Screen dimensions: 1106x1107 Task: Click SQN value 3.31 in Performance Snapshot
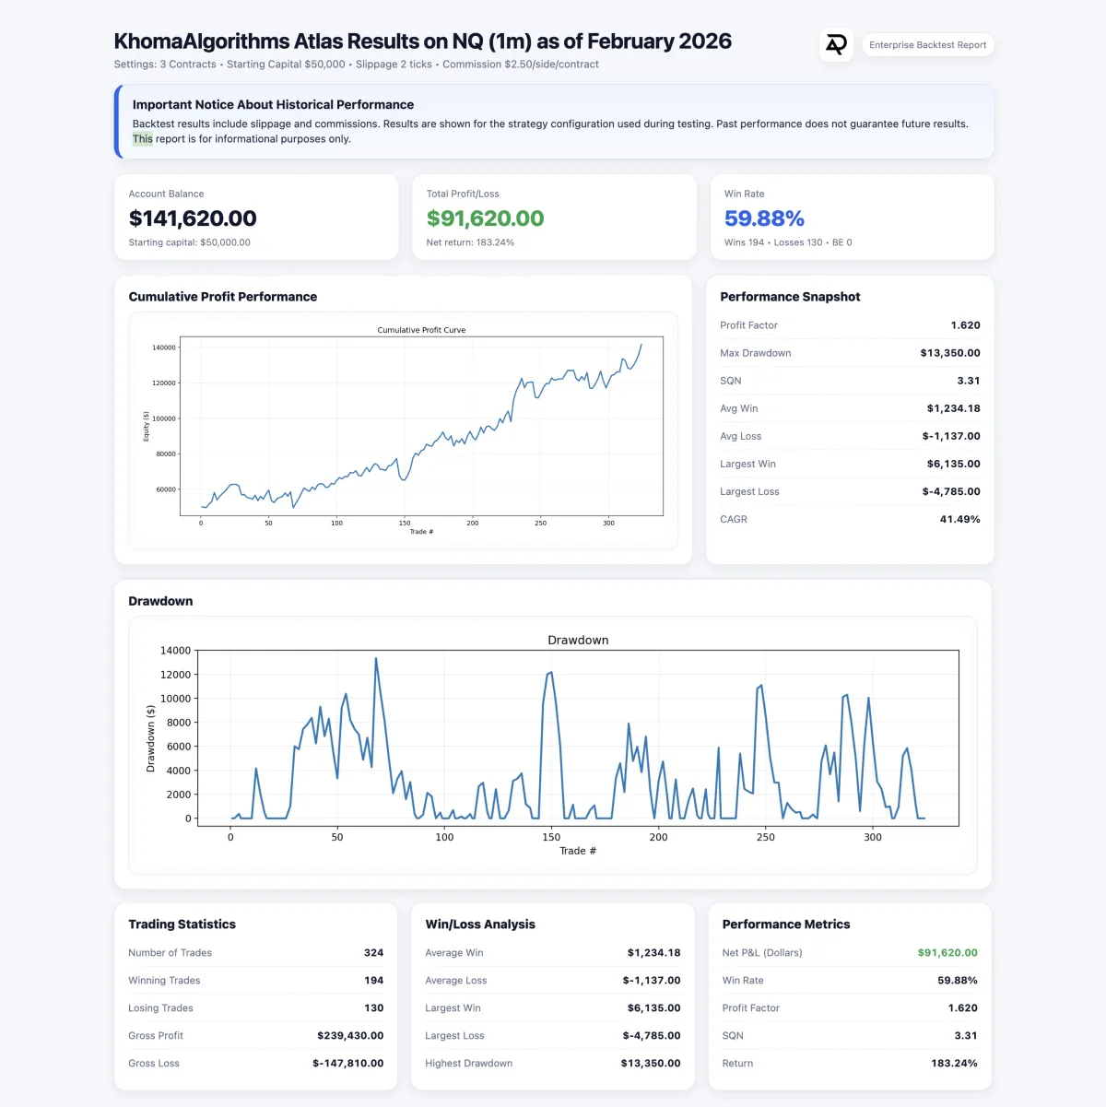click(x=968, y=381)
